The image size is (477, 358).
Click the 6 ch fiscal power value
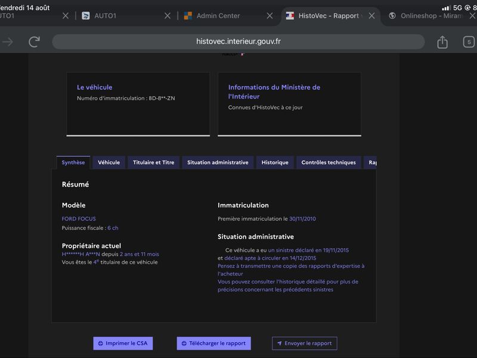(x=113, y=228)
